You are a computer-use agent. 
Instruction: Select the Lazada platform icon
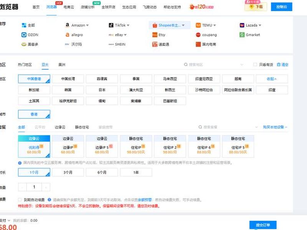[242, 25]
